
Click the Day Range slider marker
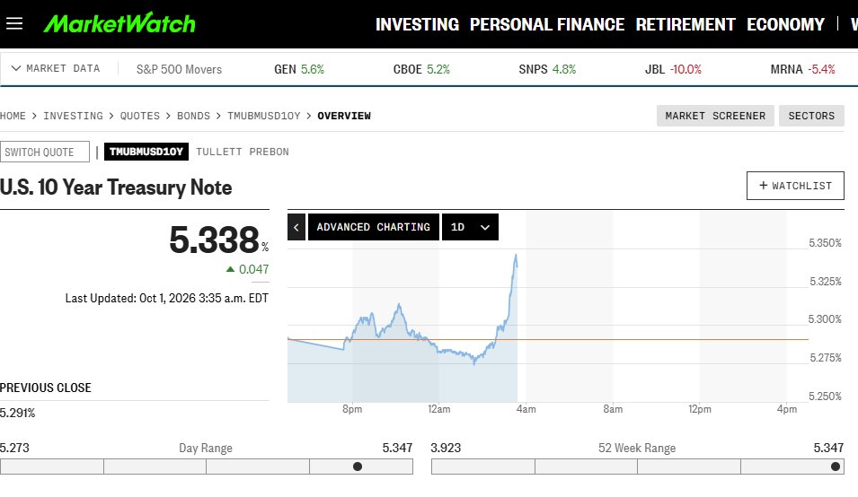tap(358, 466)
